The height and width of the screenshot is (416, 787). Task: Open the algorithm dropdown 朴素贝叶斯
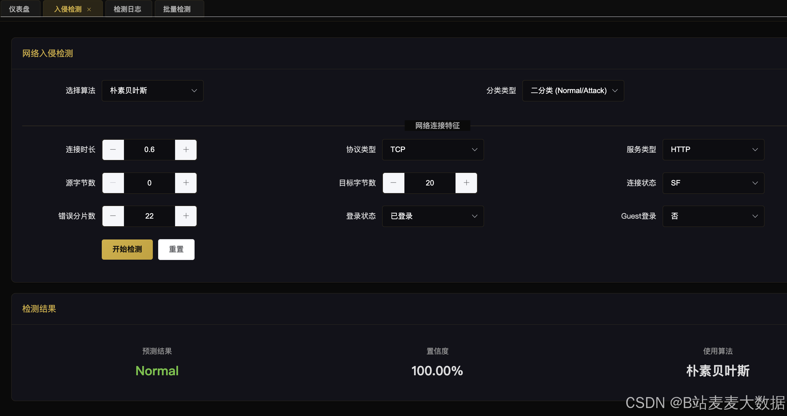[152, 91]
